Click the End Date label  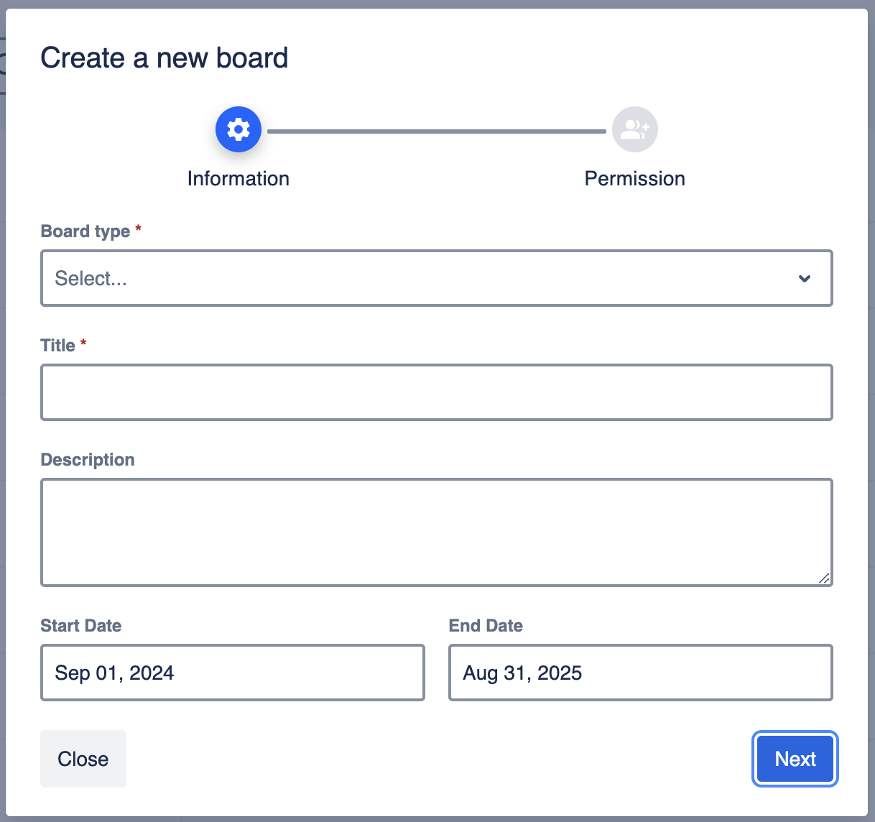coord(486,626)
